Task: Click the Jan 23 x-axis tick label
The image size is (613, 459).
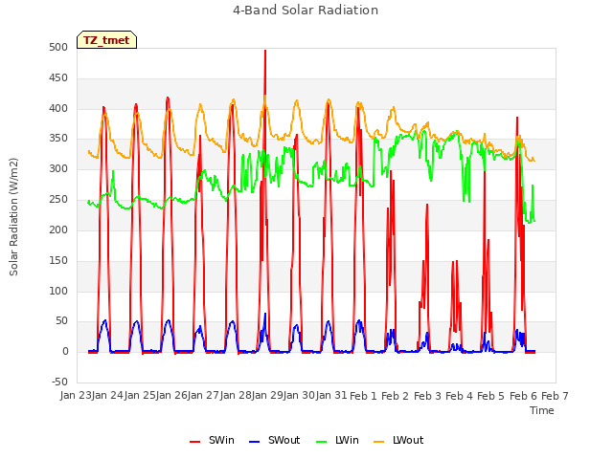Action: tap(76, 396)
